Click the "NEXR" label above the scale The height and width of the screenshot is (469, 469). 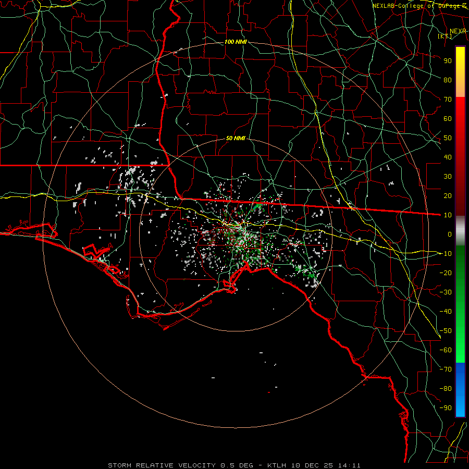tap(458, 31)
